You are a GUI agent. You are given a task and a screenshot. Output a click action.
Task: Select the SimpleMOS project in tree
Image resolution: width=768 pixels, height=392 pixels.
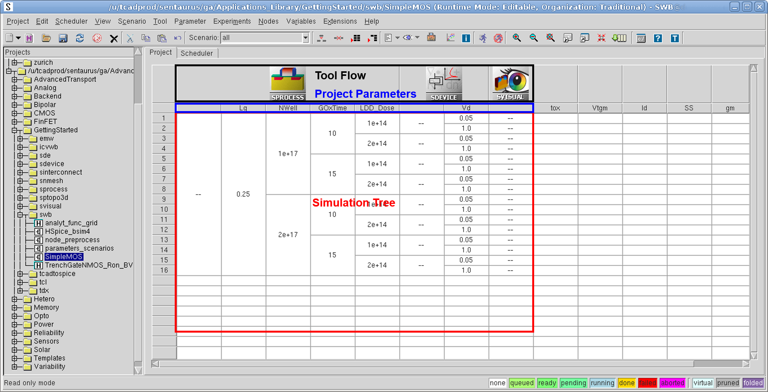tap(64, 257)
